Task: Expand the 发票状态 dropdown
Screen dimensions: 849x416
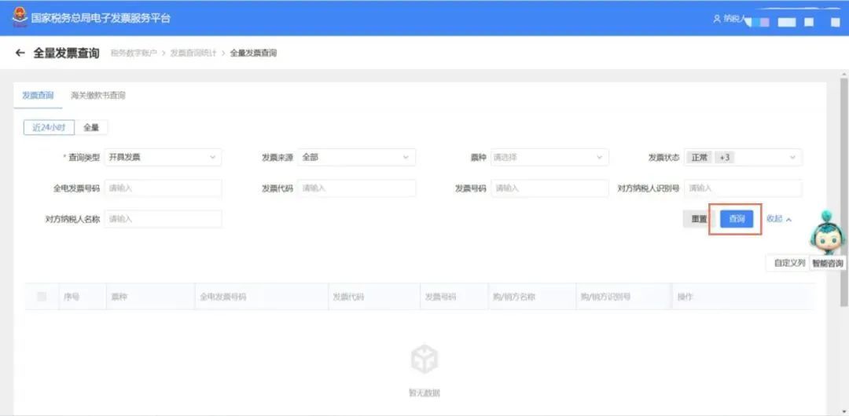Action: click(743, 157)
